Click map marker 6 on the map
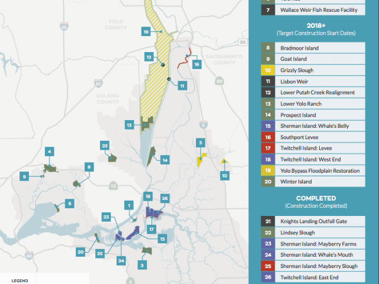This screenshot has width=379, height=284. 70,204
